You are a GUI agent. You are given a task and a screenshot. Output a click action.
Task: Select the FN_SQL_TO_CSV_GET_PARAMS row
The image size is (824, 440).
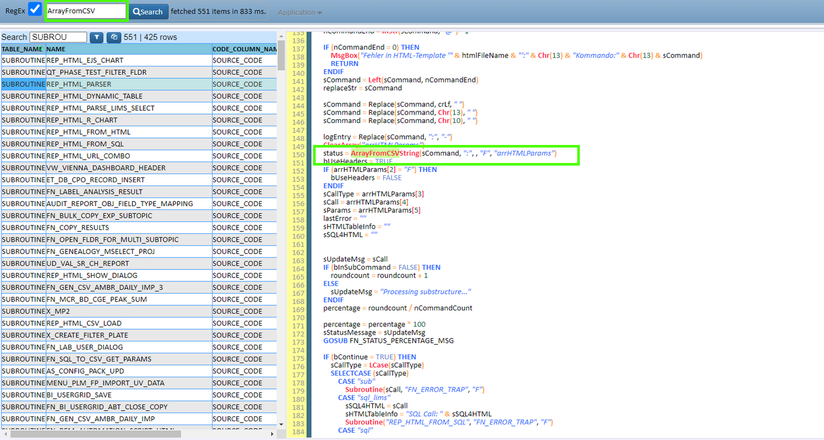pyautogui.click(x=128, y=359)
